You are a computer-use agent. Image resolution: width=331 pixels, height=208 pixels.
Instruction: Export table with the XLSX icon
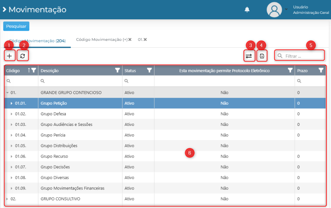tap(262, 56)
